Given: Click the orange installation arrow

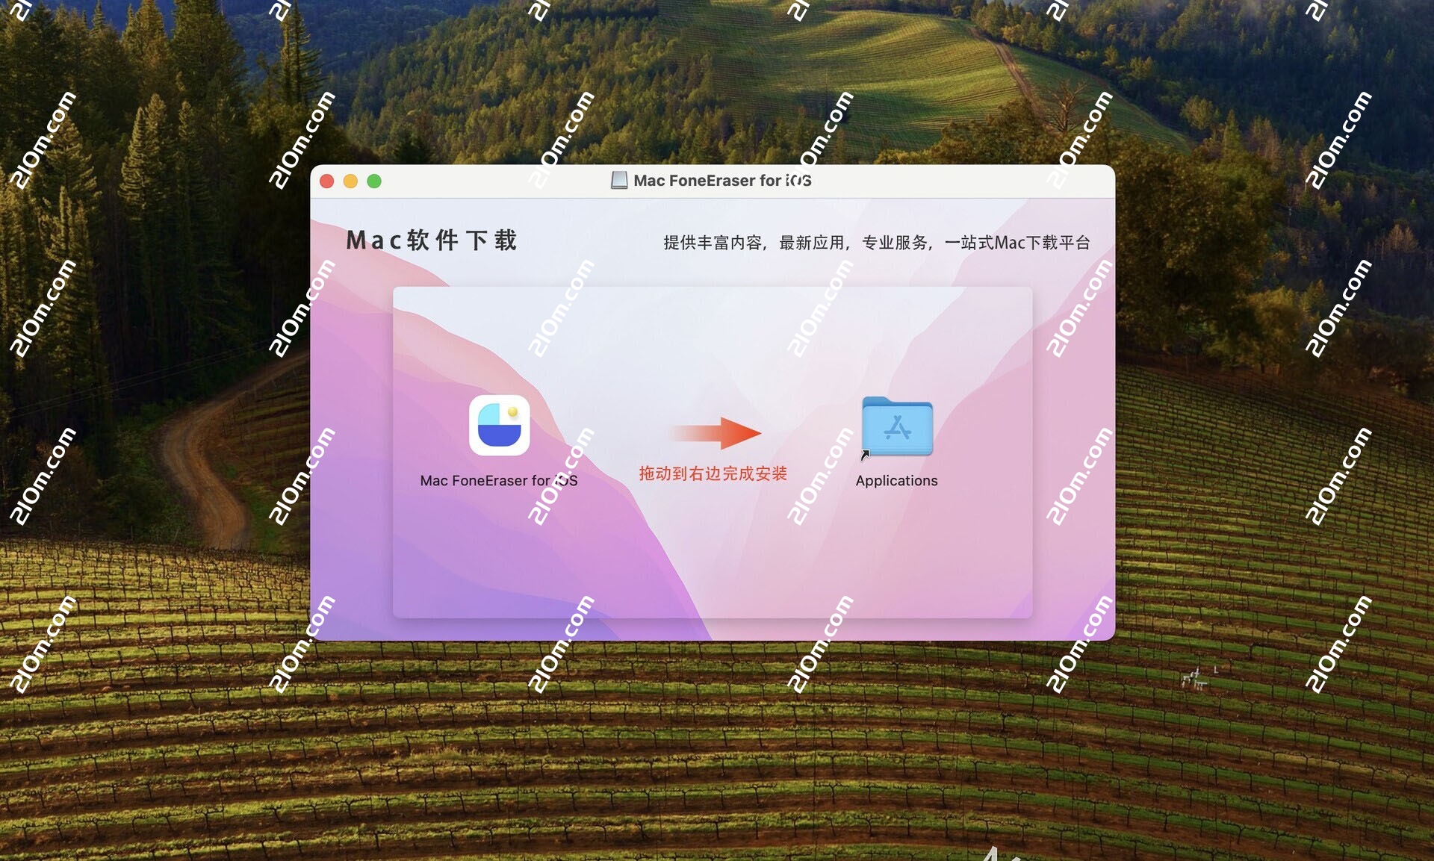Looking at the screenshot, I should pyautogui.click(x=717, y=433).
